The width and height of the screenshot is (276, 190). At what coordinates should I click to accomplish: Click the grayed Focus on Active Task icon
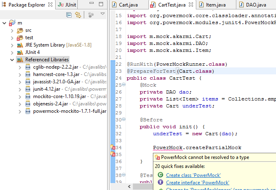(x=91, y=15)
